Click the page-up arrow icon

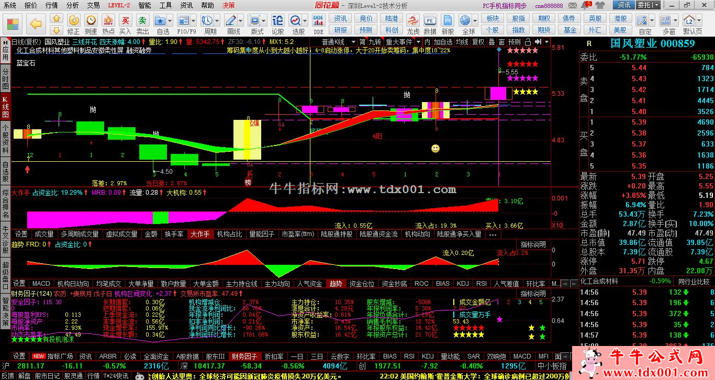(x=57, y=18)
